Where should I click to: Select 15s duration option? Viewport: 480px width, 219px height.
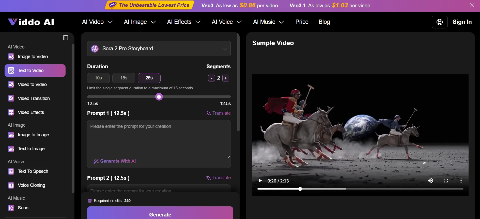pos(124,78)
